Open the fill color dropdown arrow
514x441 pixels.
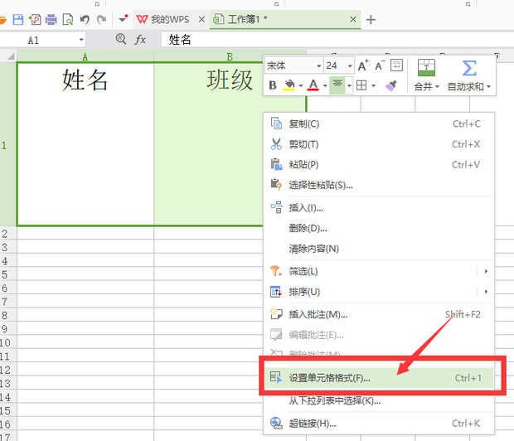coord(301,86)
